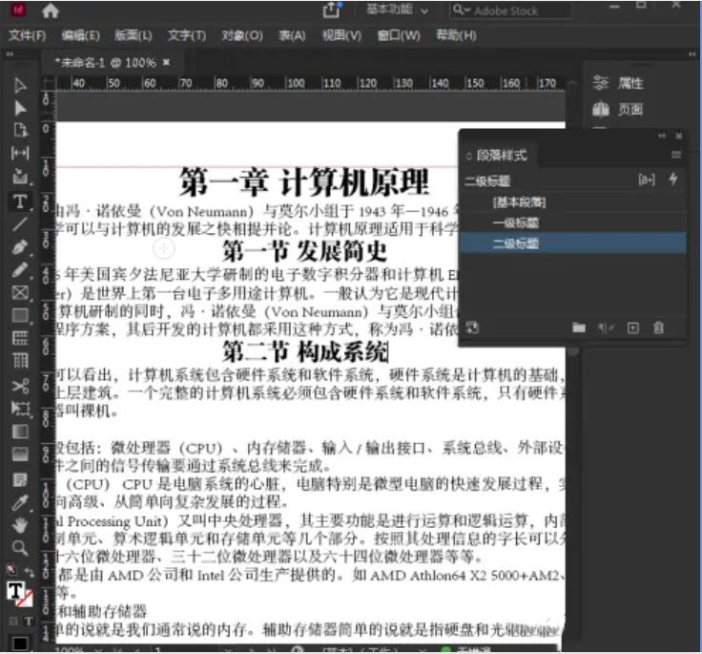Select the Type tool in the toolbar
The height and width of the screenshot is (654, 702).
[19, 200]
